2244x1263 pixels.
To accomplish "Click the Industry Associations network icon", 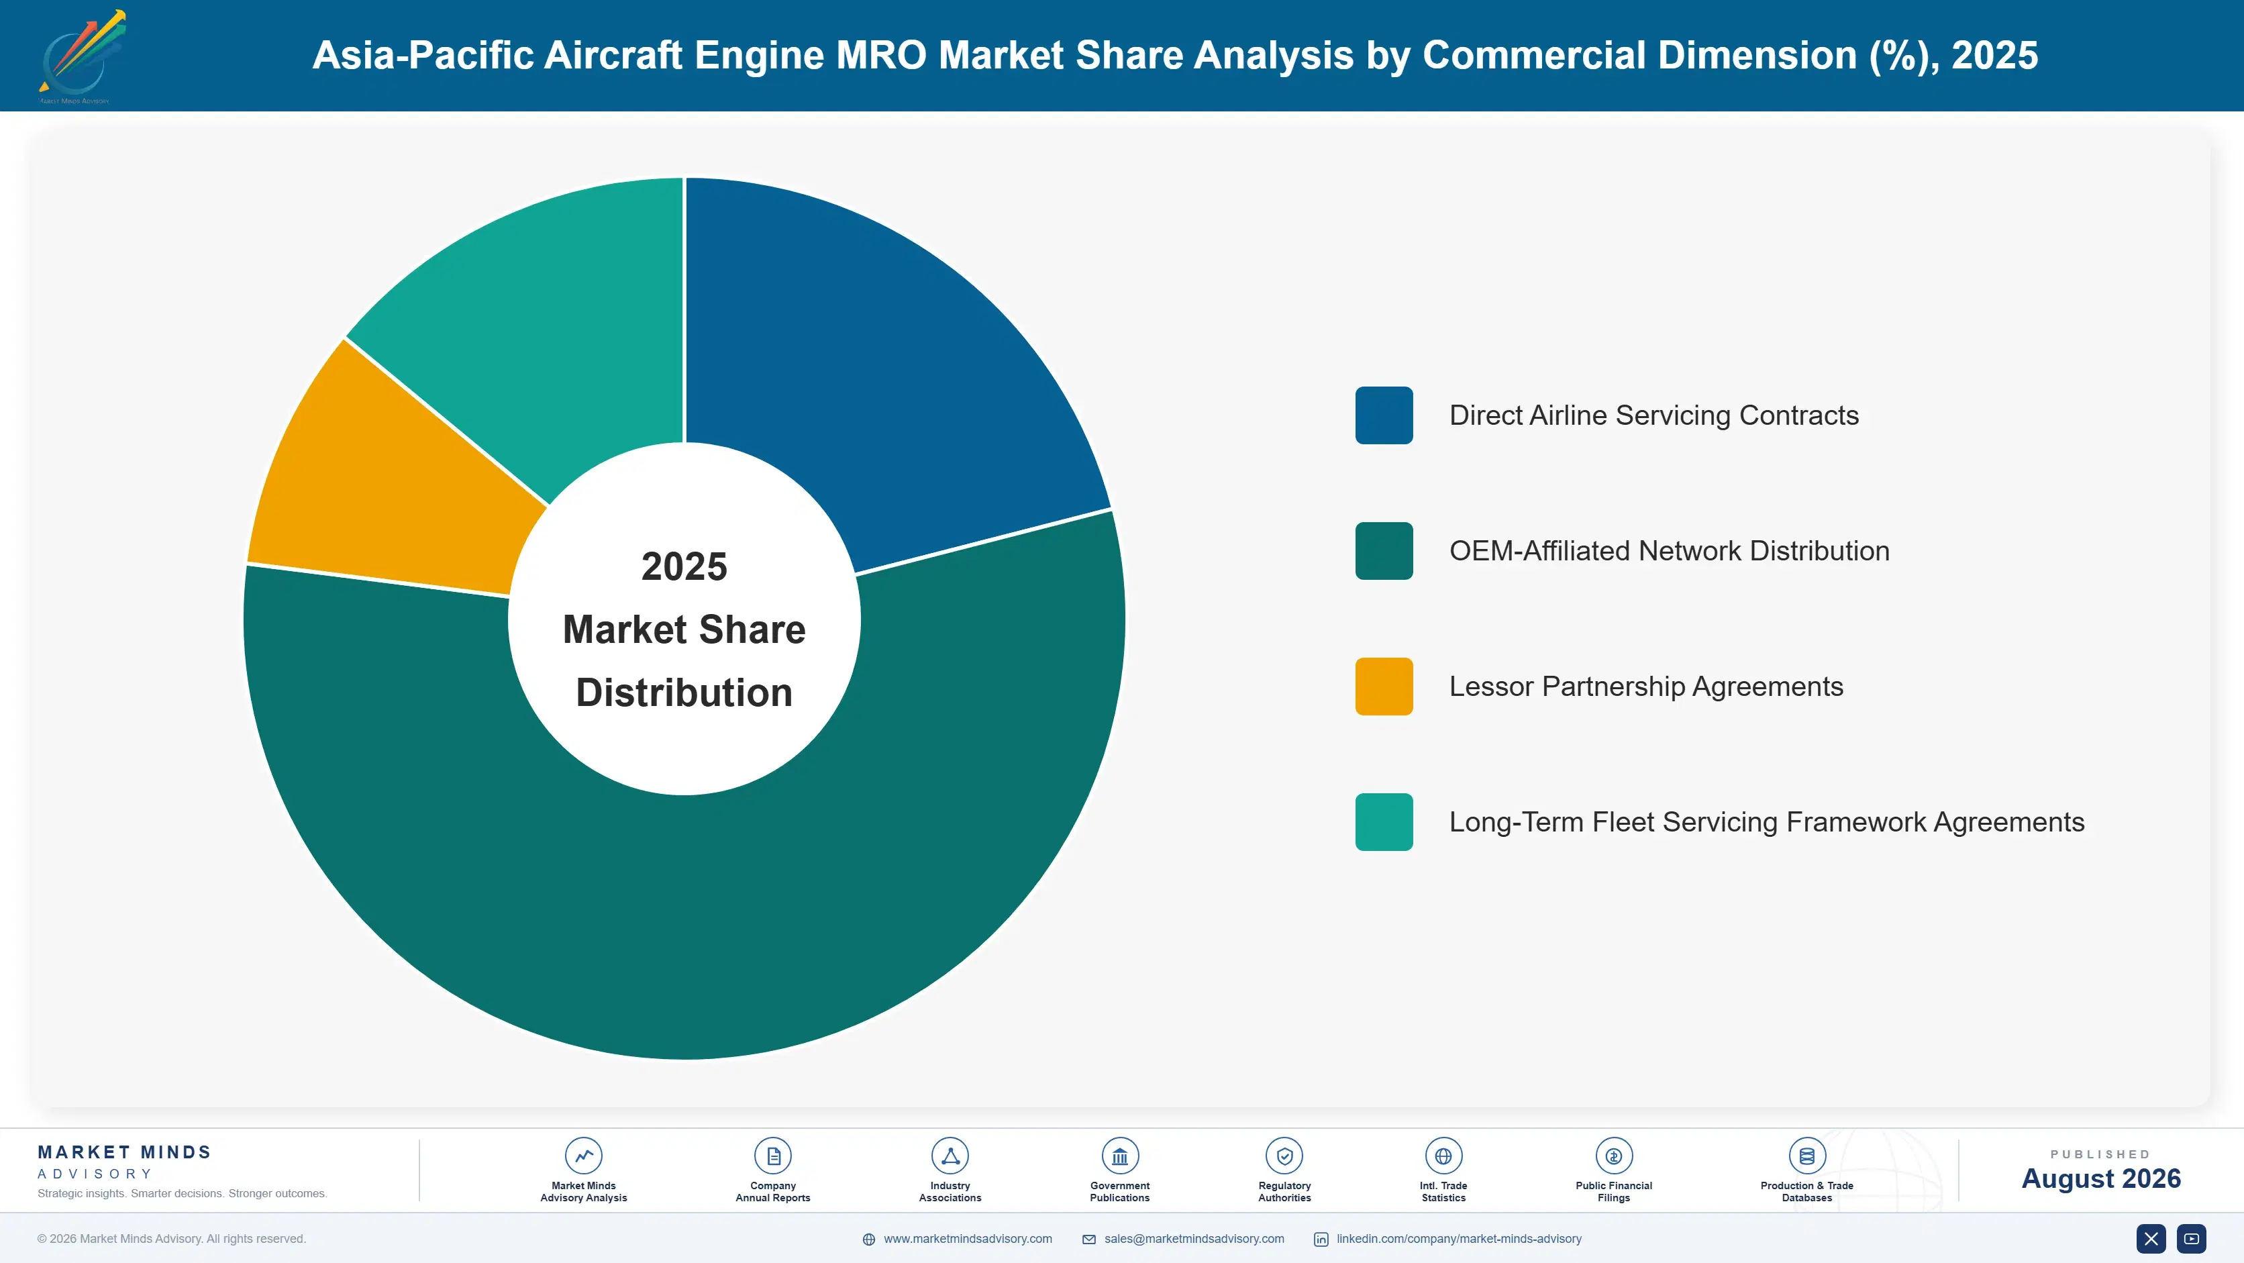I will (x=950, y=1156).
